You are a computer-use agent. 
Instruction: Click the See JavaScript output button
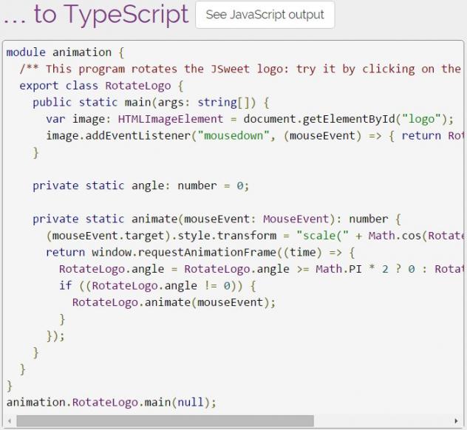265,15
